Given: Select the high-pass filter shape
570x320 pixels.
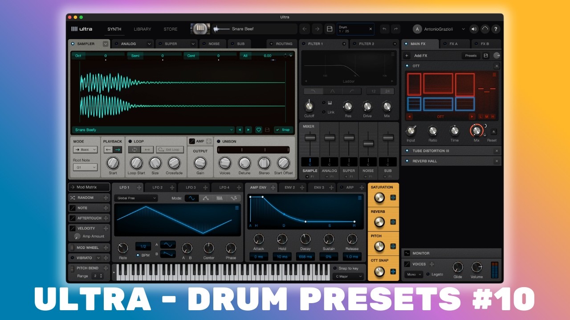Looking at the screenshot, I should click(351, 91).
